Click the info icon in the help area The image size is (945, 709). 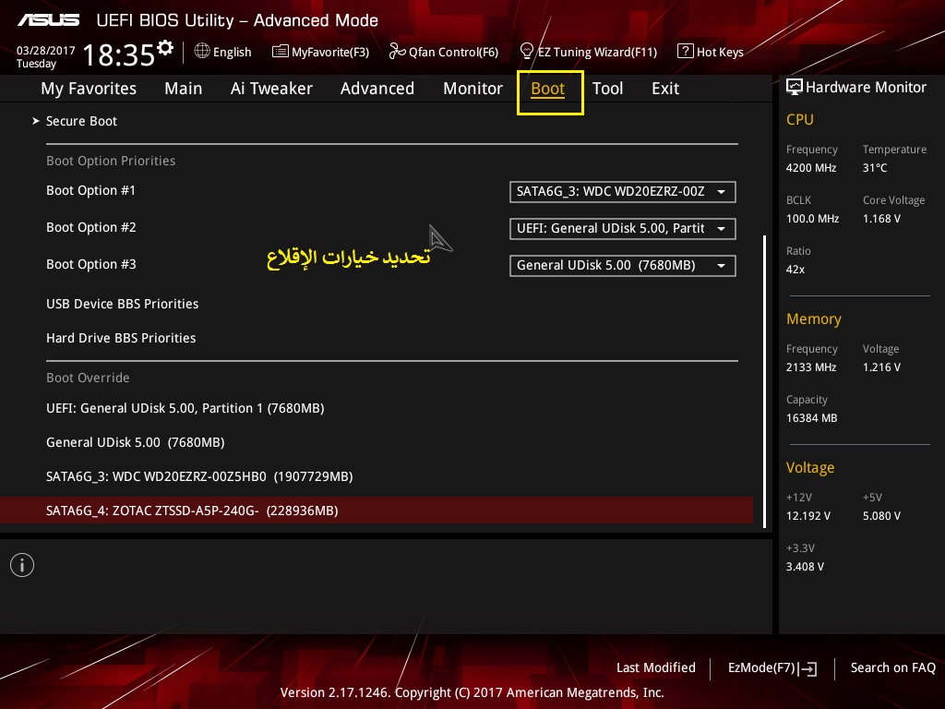tap(22, 565)
